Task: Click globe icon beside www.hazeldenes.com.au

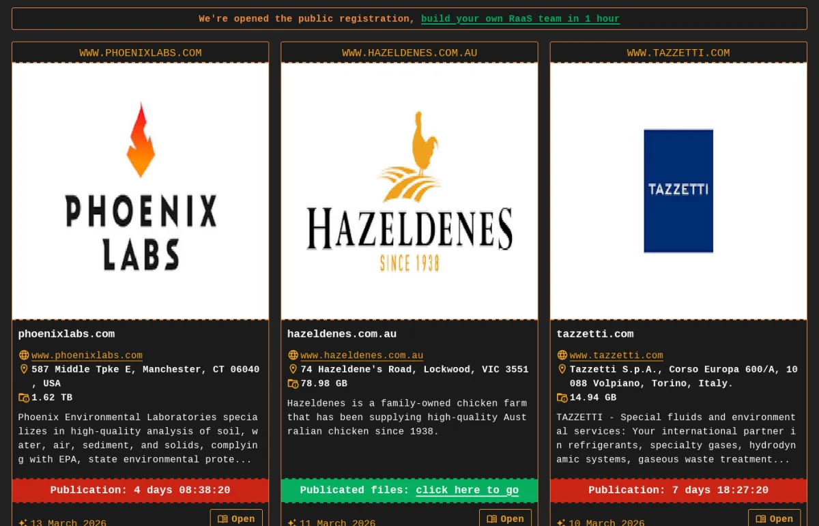Action: [293, 355]
